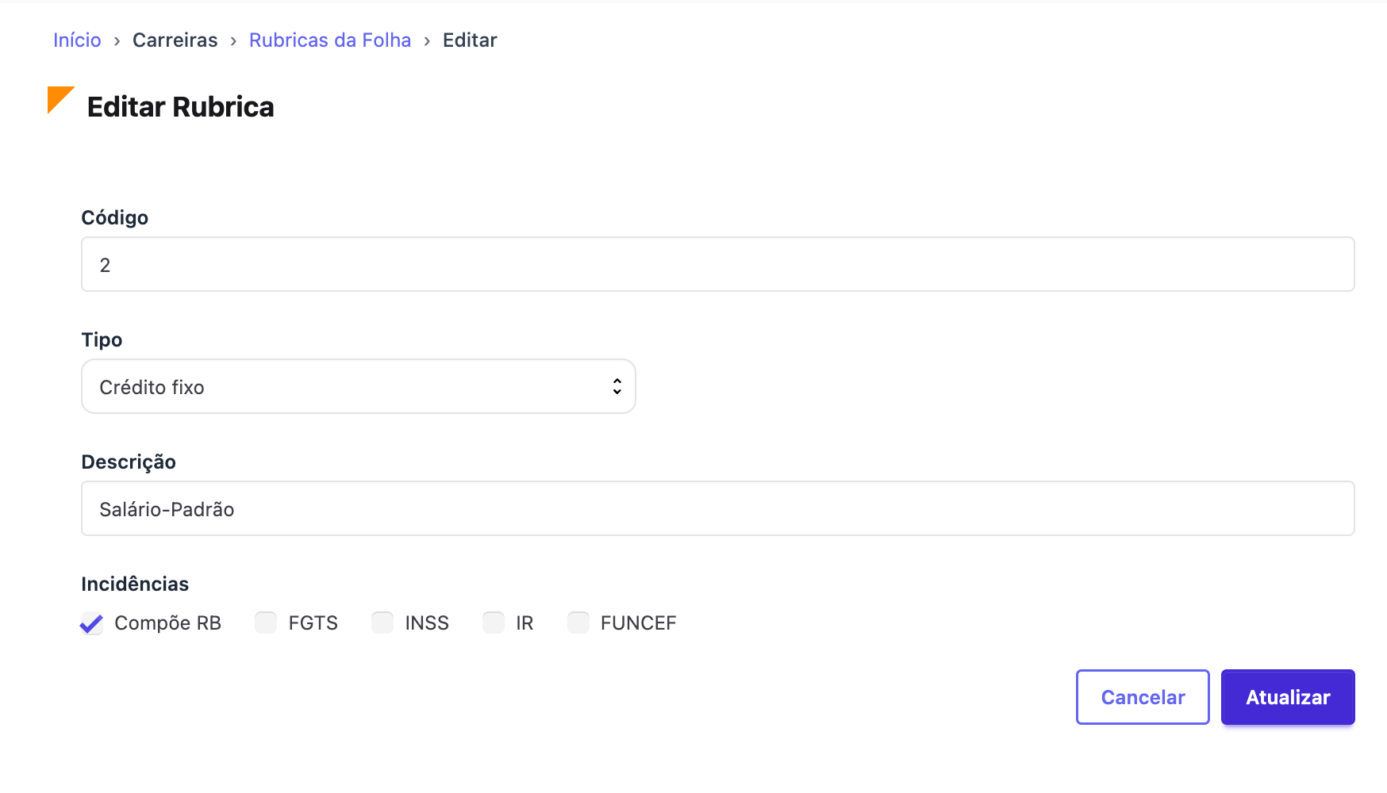
Task: Select the Editar breadcrumb item
Action: (x=470, y=40)
